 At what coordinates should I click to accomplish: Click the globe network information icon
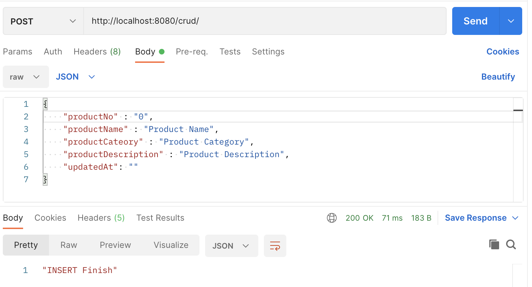331,218
